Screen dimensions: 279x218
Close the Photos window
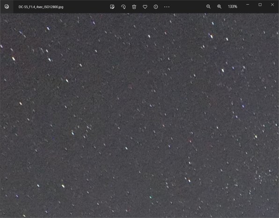(272, 5)
